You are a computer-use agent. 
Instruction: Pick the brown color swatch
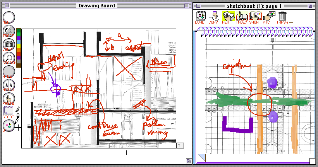tap(19, 65)
